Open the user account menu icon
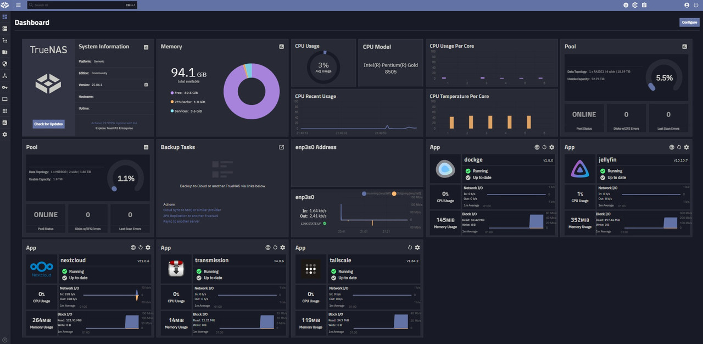Viewport: 703px width, 344px height. pos(687,5)
